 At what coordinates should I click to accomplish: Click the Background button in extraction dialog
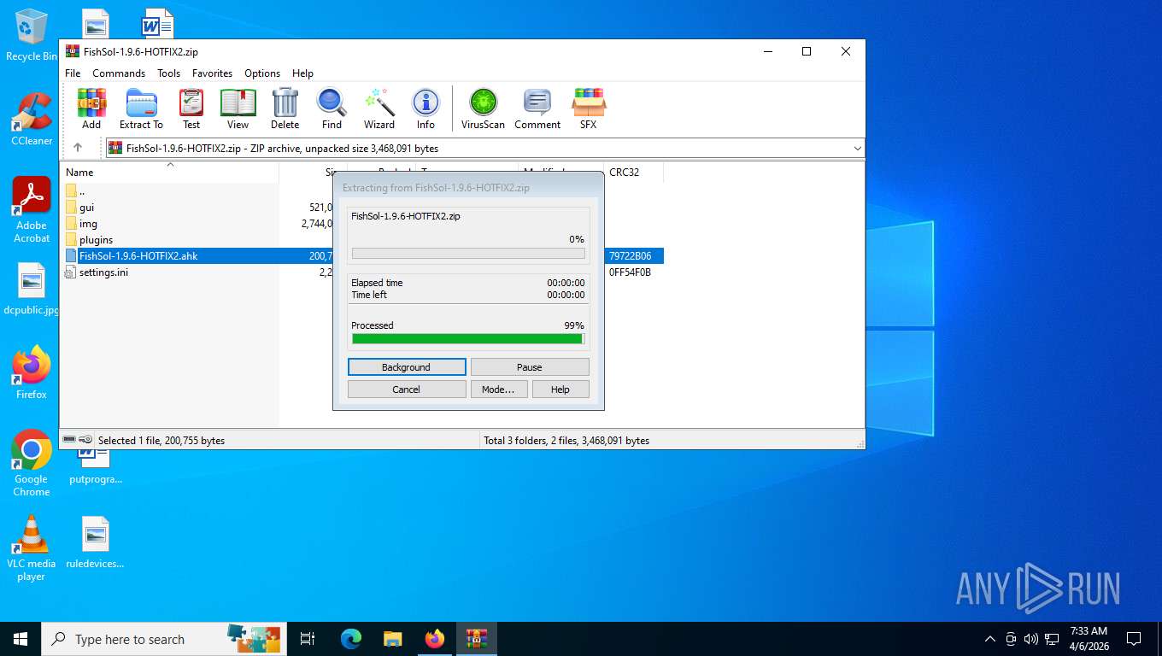407,367
